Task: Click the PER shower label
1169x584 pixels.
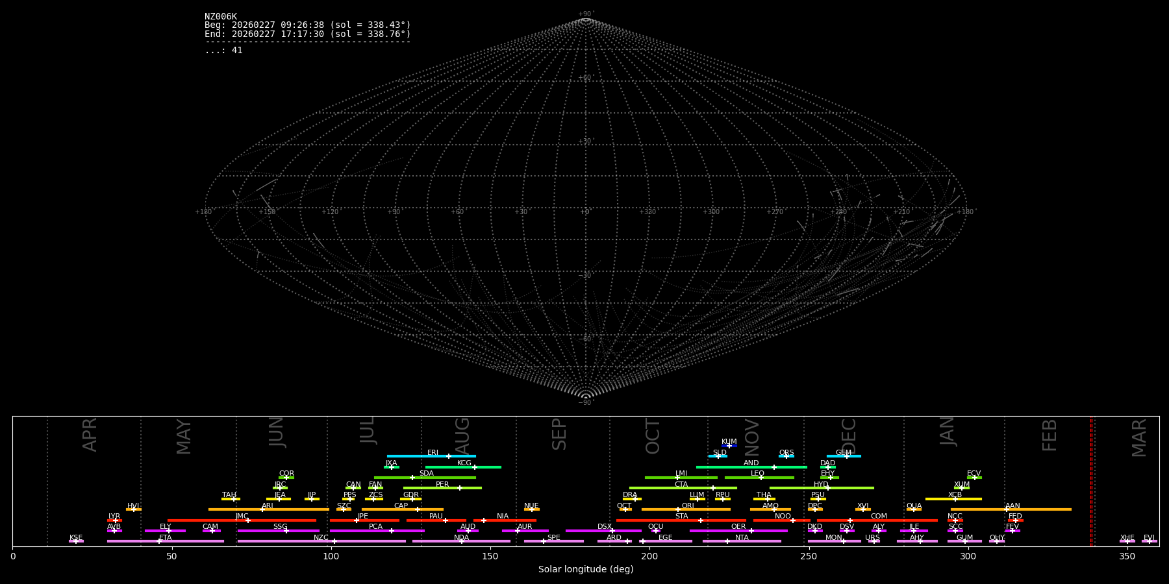Action: (x=442, y=485)
